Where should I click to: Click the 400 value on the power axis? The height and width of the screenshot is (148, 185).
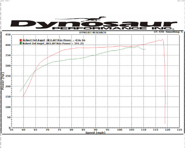pyautogui.click(x=8, y=45)
